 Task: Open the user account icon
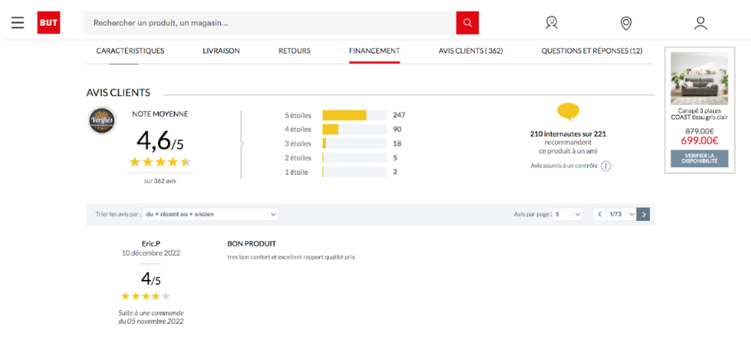pos(701,22)
